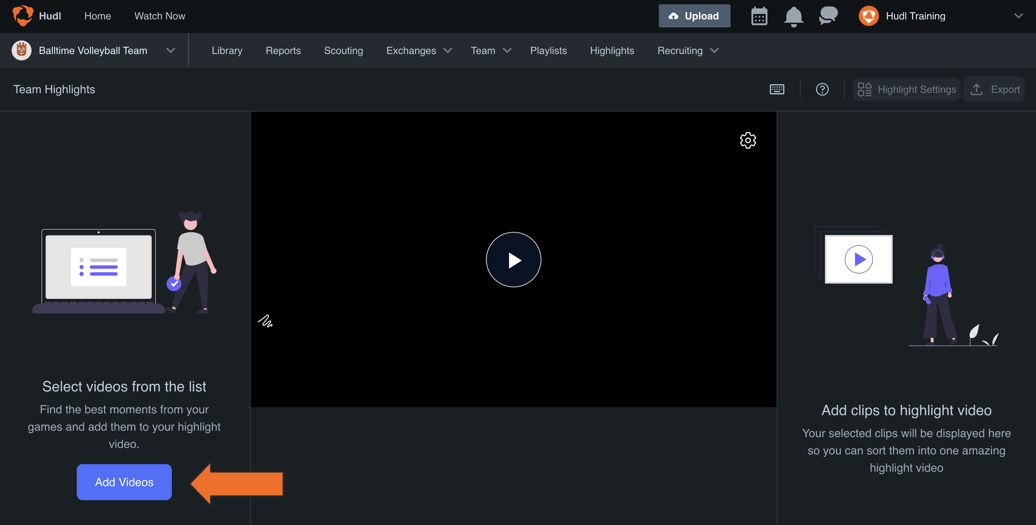Click the Export button
Viewport: 1036px width, 525px height.
994,89
